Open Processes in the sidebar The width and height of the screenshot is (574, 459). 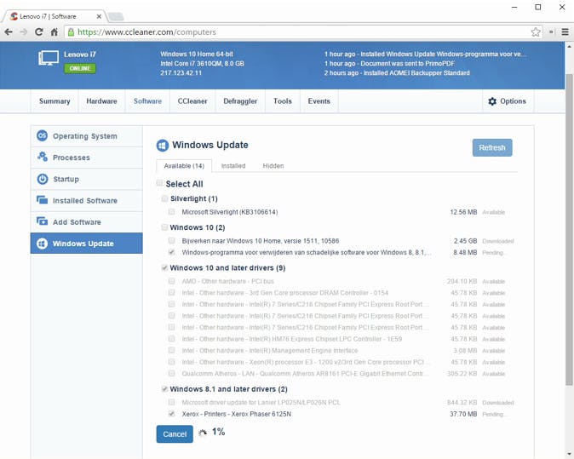pos(87,158)
